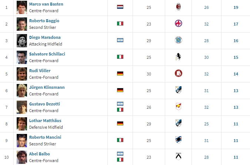The height and width of the screenshot is (165, 250).
Task: View van Basten's 19 goals detail
Action: (236, 7)
